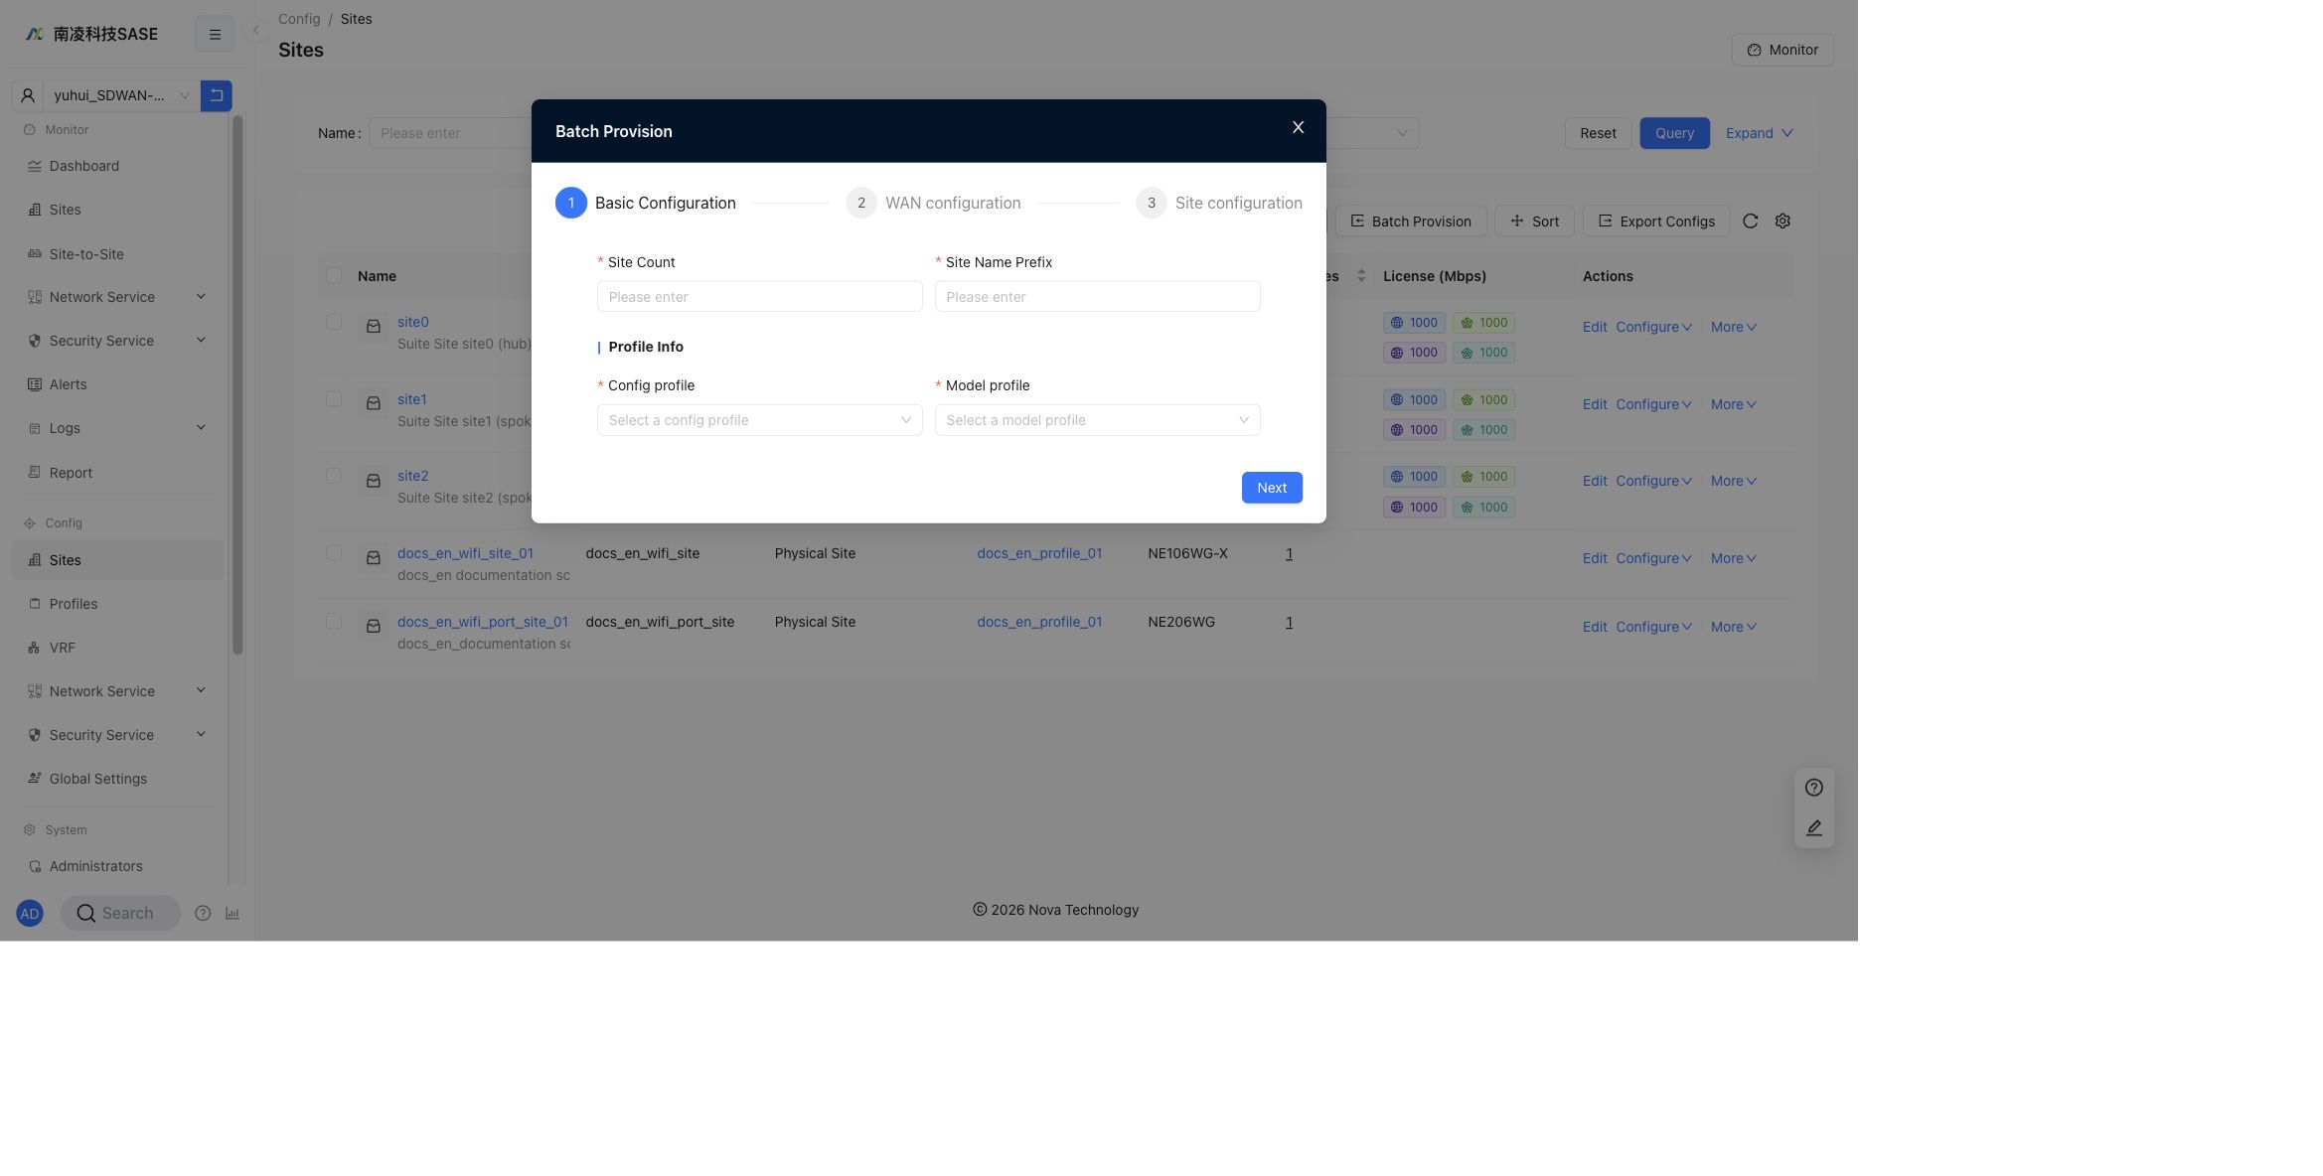Open Configure dropdown for docs_en_wifi_site_01 row
The width and height of the screenshot is (2323, 1176).
click(x=1653, y=558)
